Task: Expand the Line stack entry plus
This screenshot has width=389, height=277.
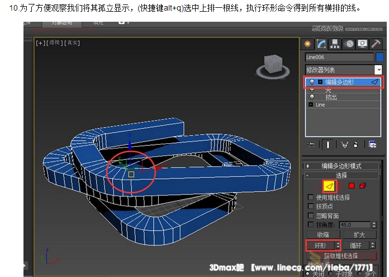Action: tap(310, 105)
